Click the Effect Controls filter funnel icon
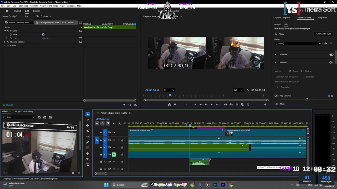337x189 pixels. click(x=124, y=105)
